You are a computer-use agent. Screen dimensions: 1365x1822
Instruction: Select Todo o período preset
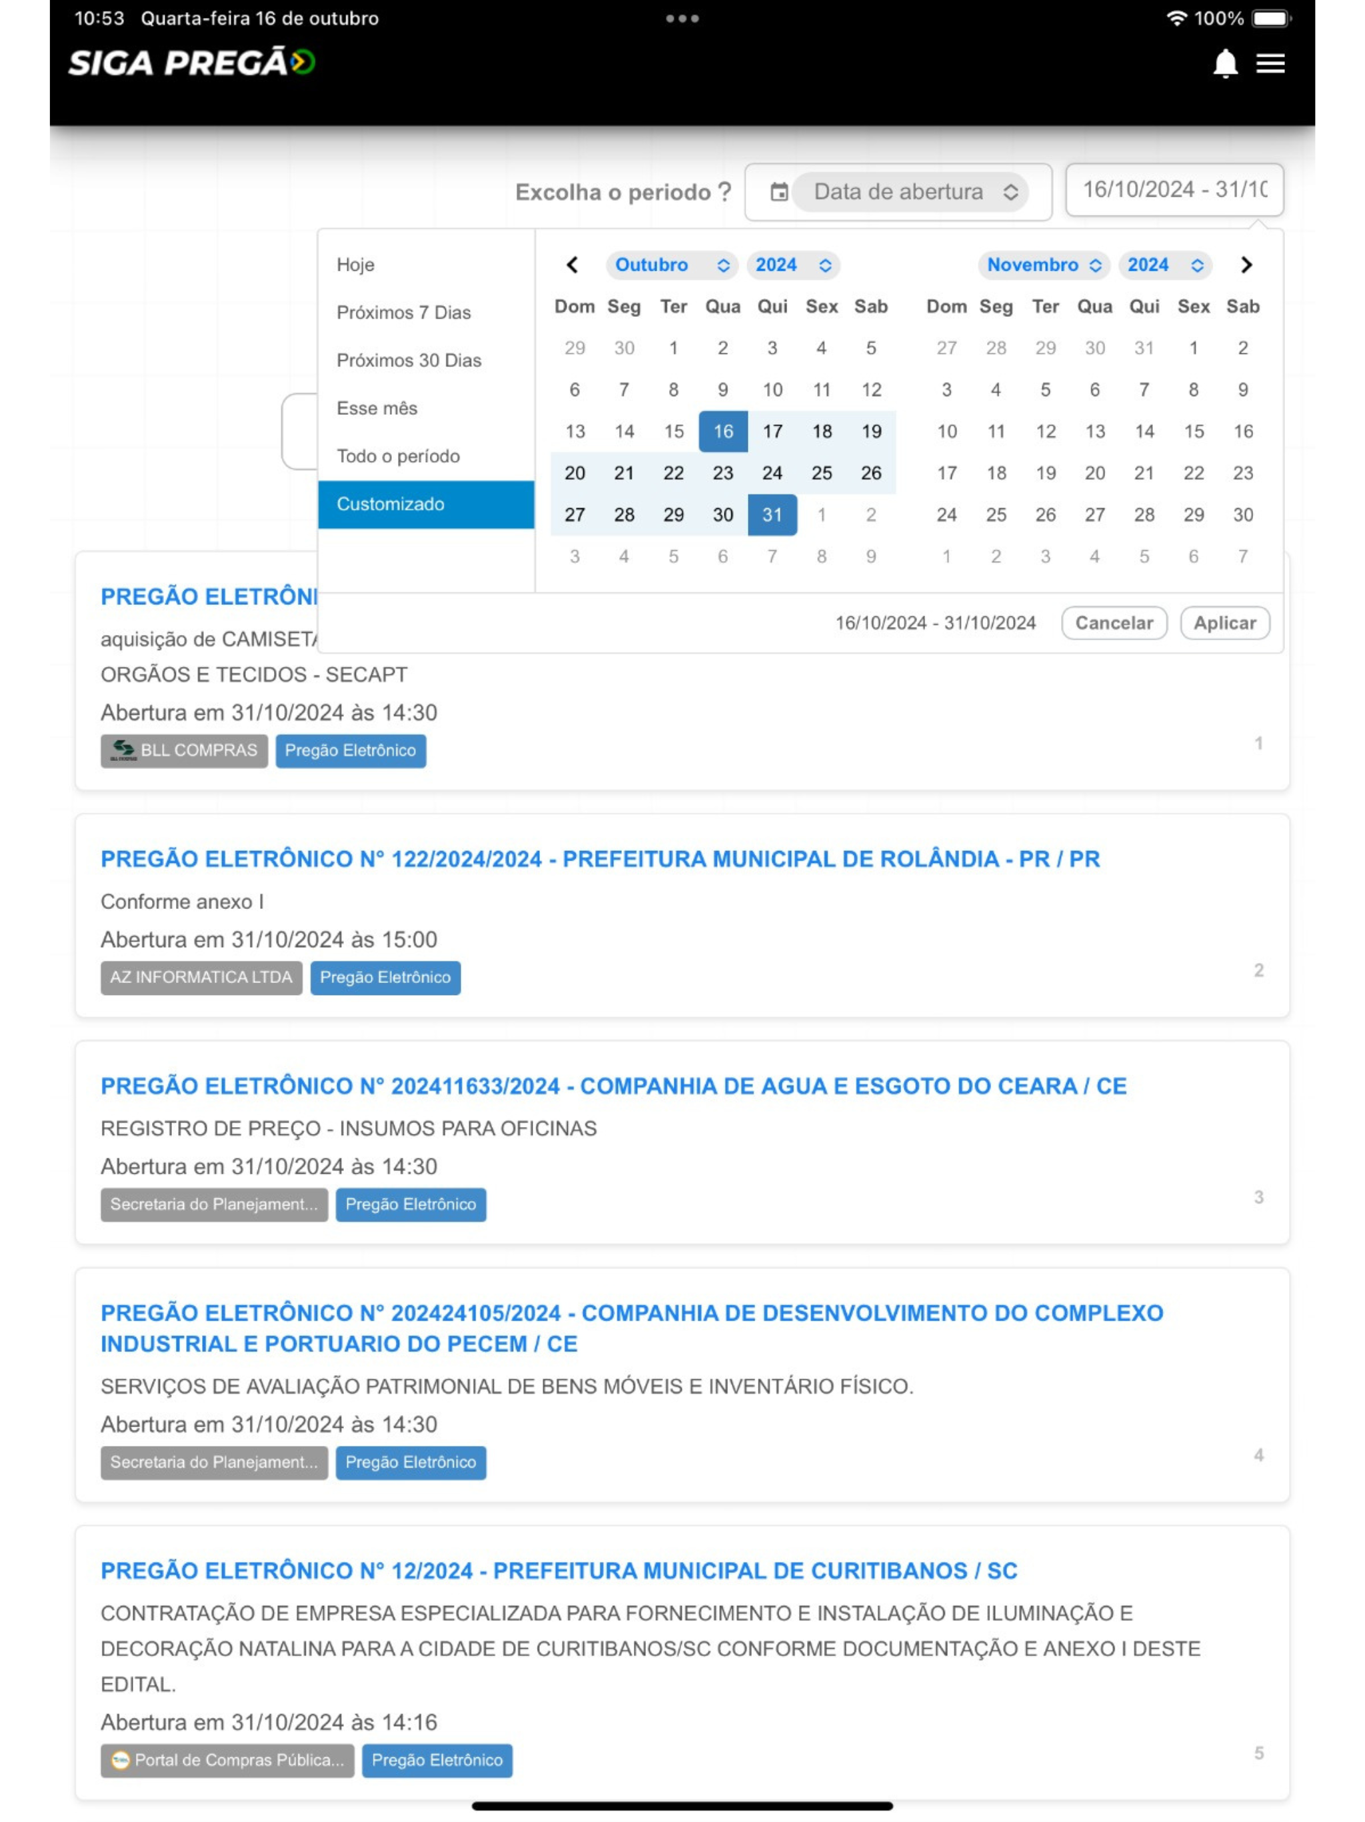426,456
